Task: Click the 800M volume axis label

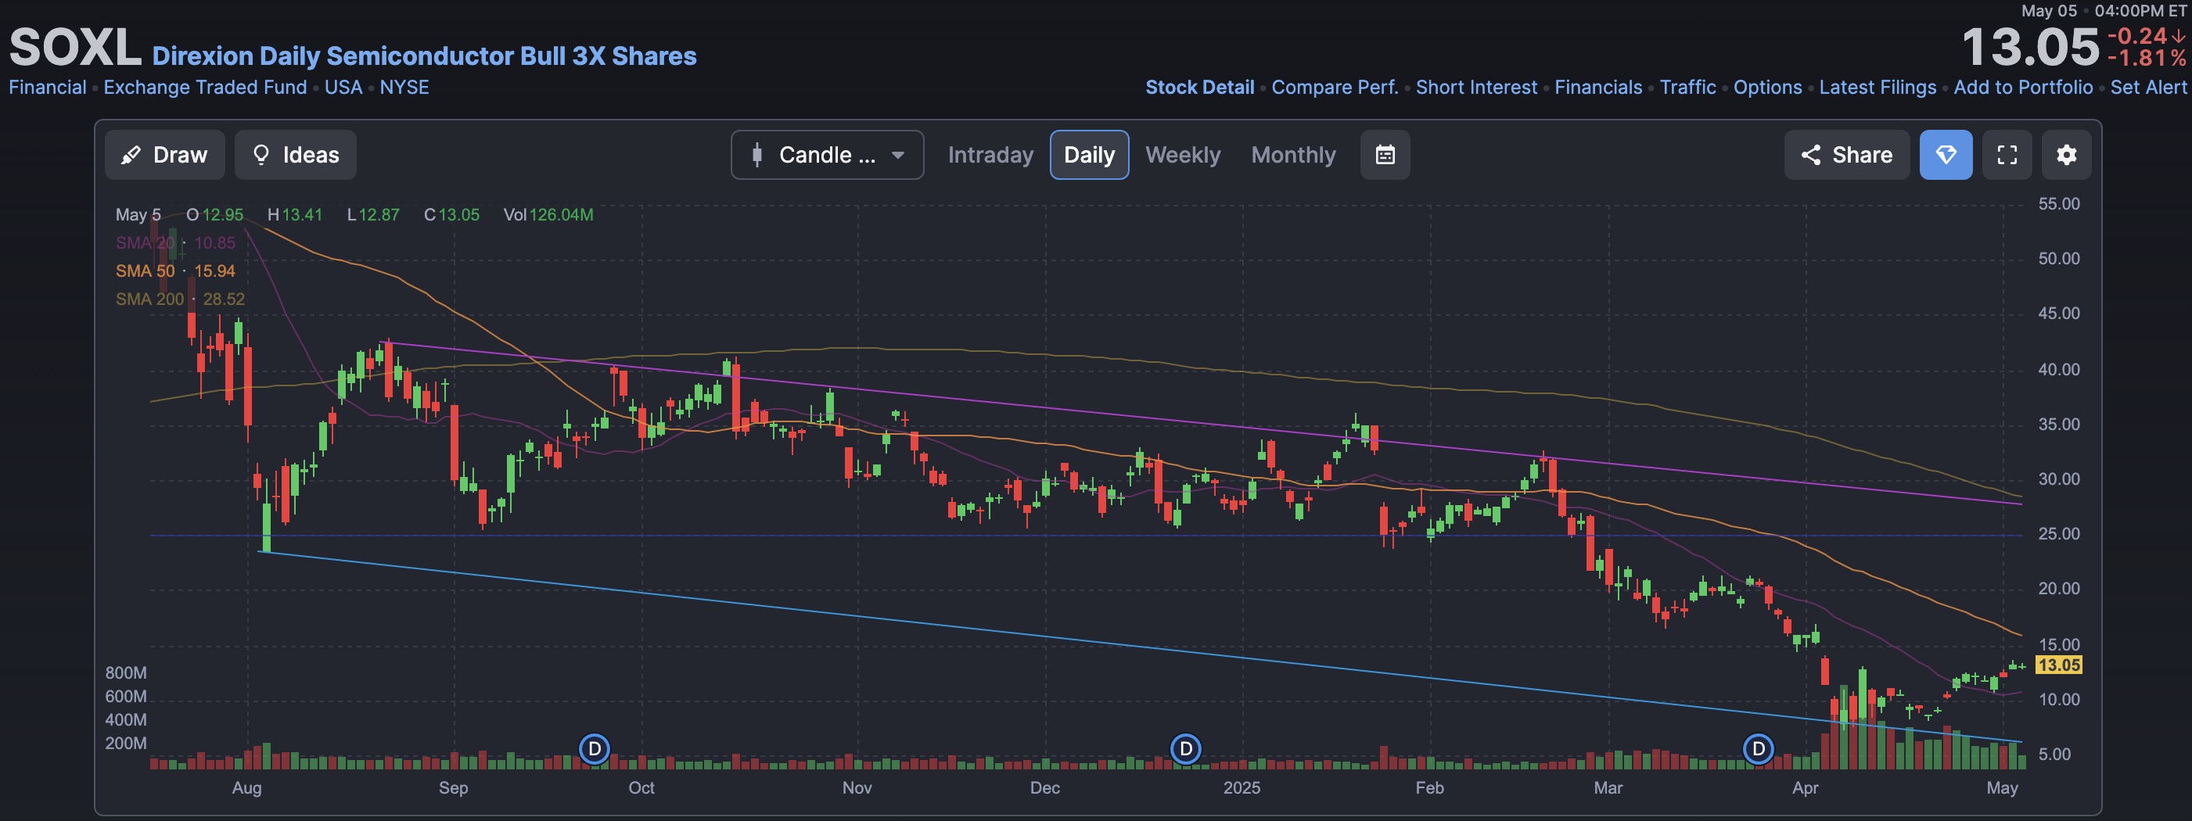Action: 126,673
